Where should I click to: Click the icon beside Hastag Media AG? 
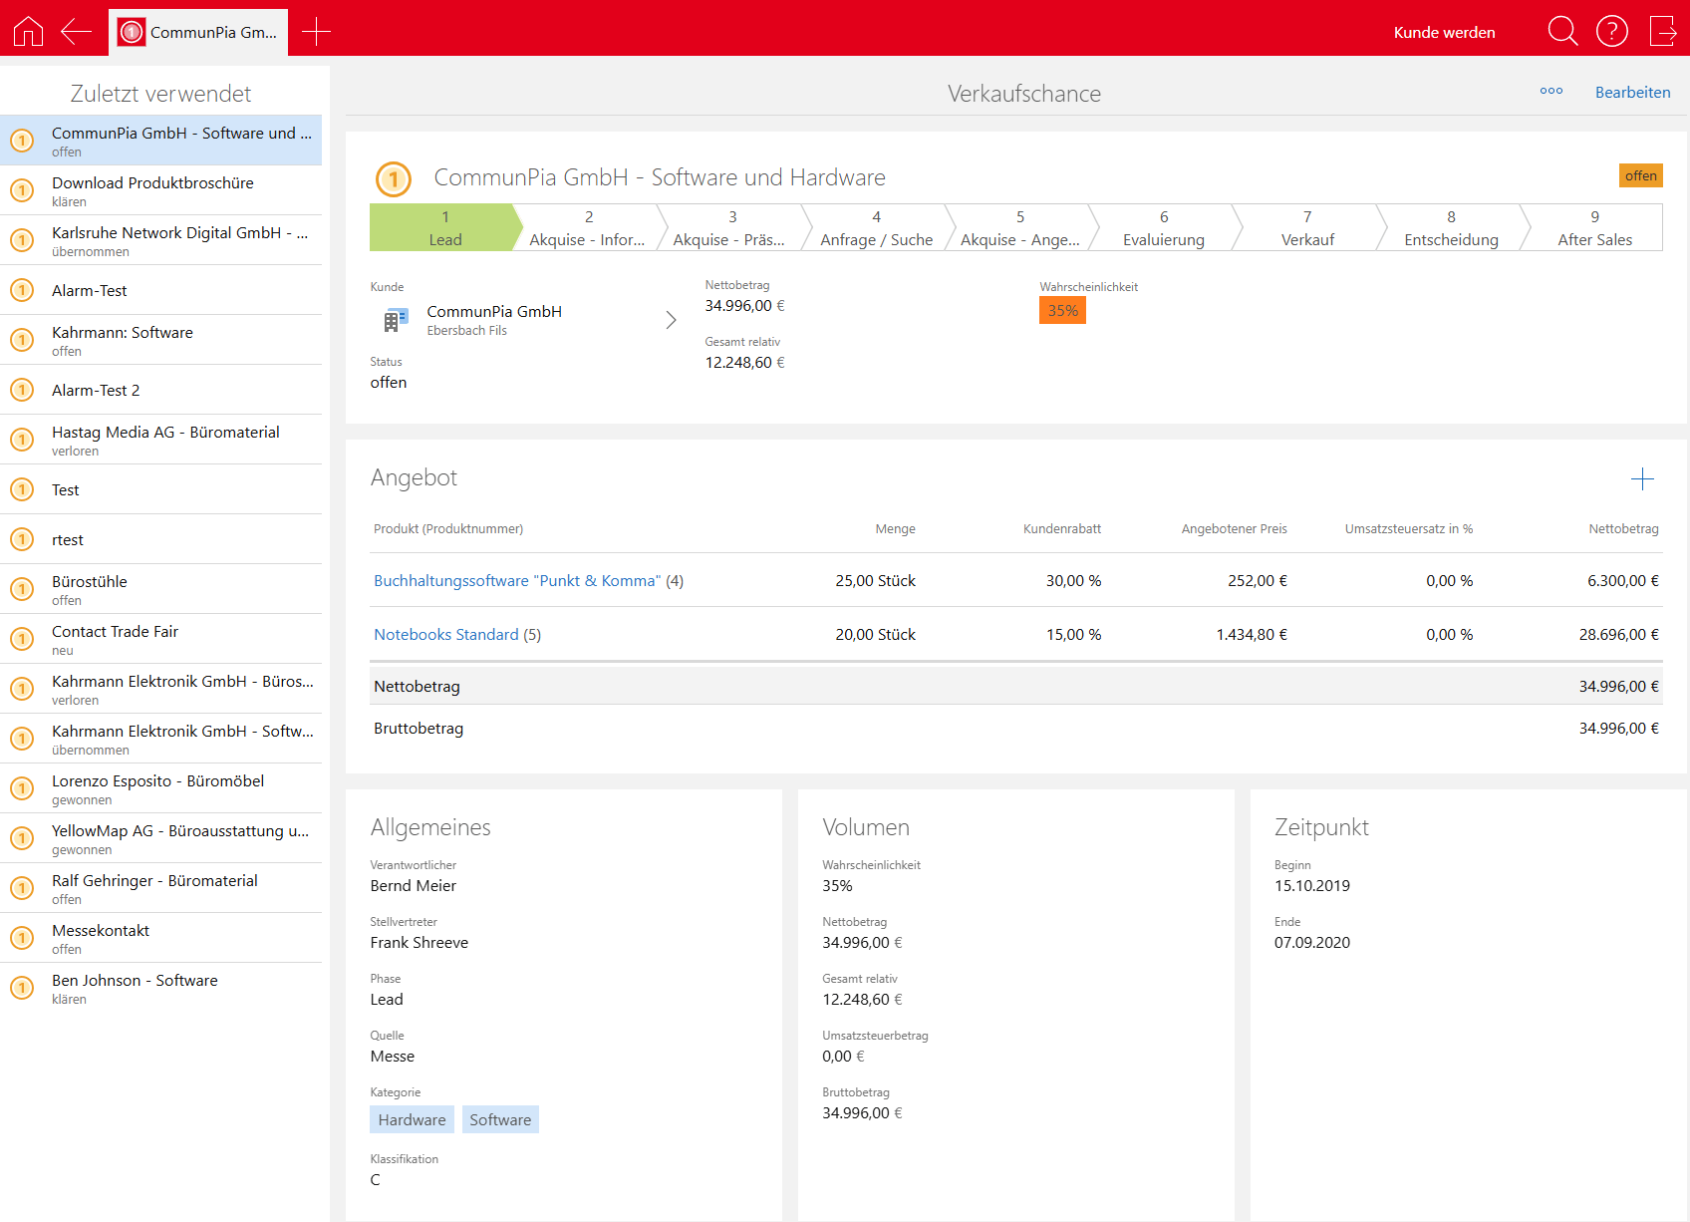click(22, 440)
